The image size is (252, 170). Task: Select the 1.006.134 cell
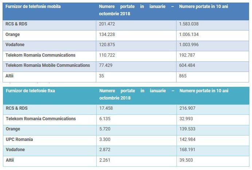pos(189,35)
